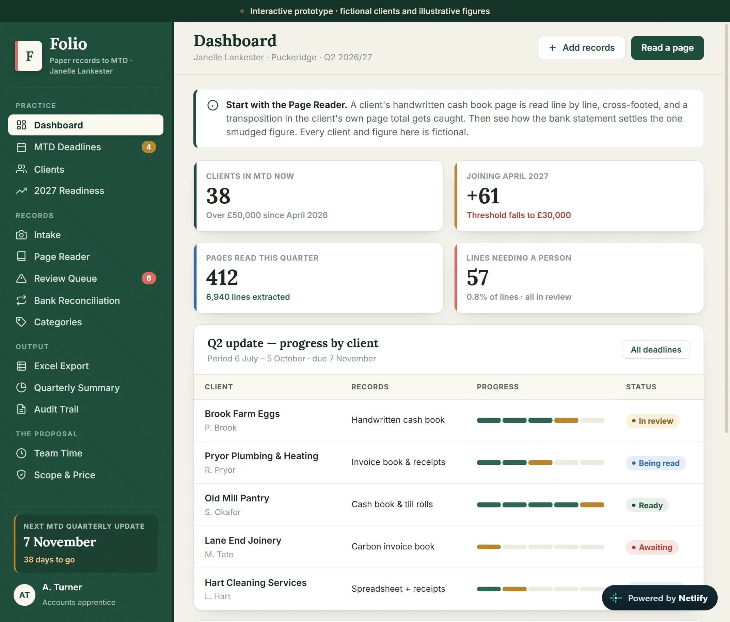
Task: Click the Brook Farm Eggs progress bar
Action: [540, 420]
